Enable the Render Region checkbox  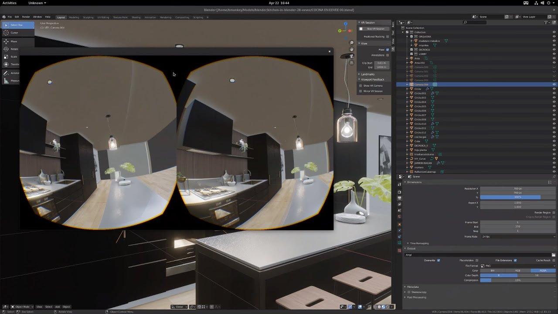554,213
